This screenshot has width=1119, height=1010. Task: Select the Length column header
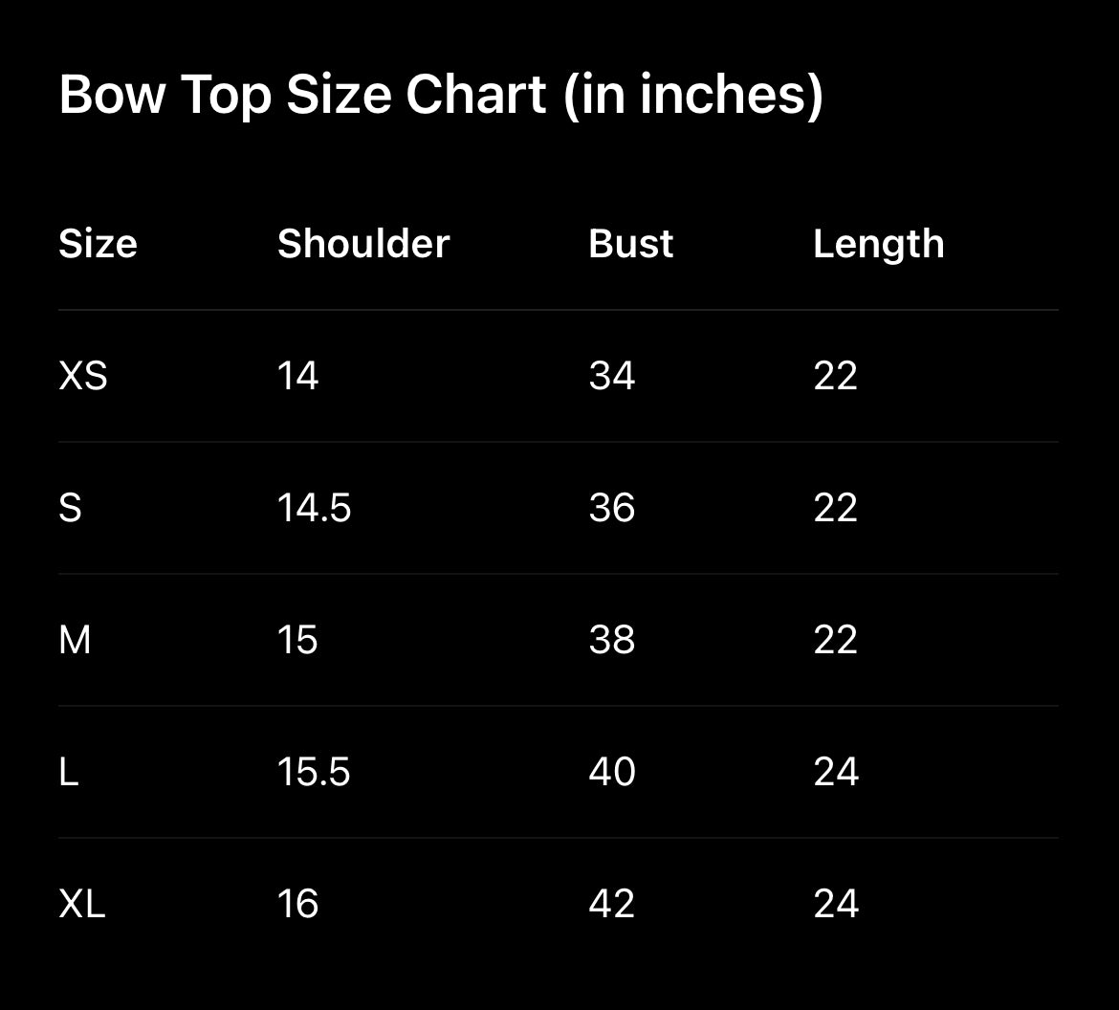[x=878, y=245]
